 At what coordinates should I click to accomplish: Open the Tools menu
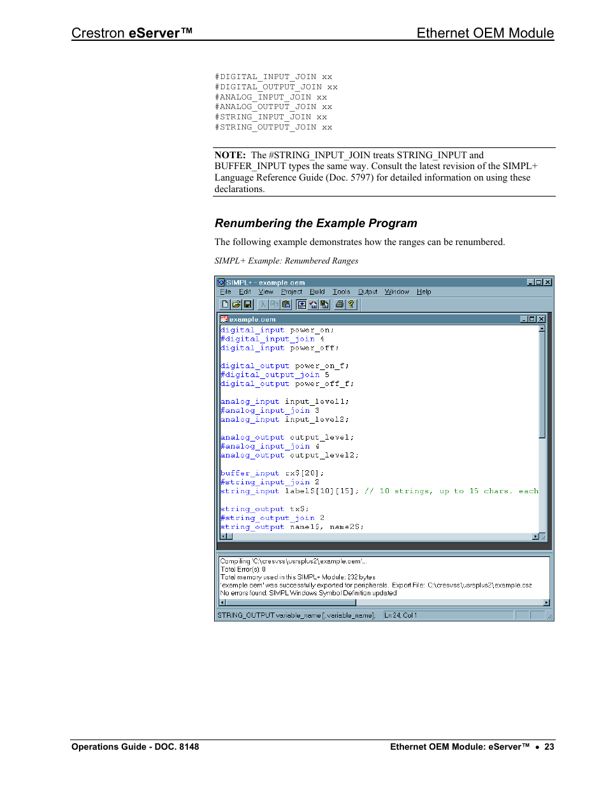click(342, 292)
